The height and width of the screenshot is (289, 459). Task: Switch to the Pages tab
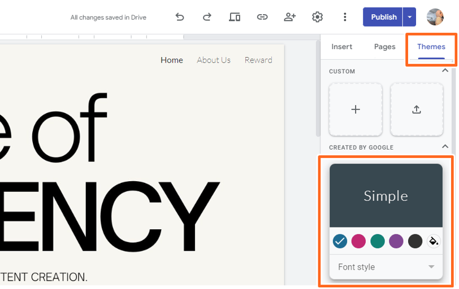(384, 47)
